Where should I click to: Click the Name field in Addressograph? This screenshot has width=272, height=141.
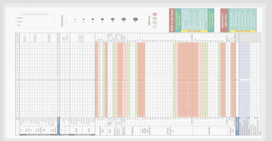[36, 18]
